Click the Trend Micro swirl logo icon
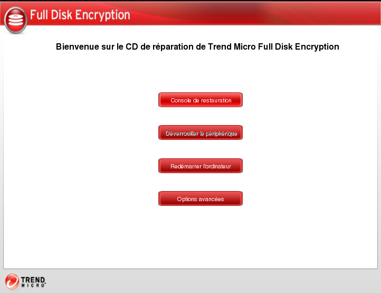Viewport: 381px width, 294px height. (x=12, y=281)
